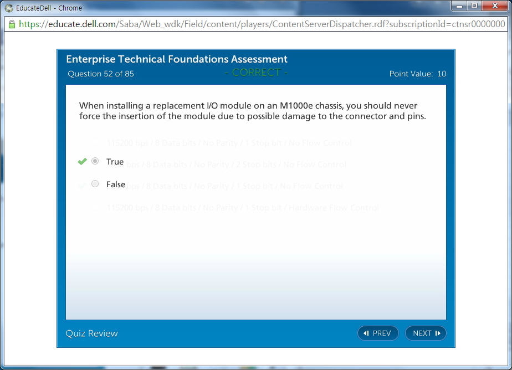This screenshot has width=512, height=370.
Task: Click the Enterprise Technical Foundations Assessment heading
Action: tap(177, 59)
